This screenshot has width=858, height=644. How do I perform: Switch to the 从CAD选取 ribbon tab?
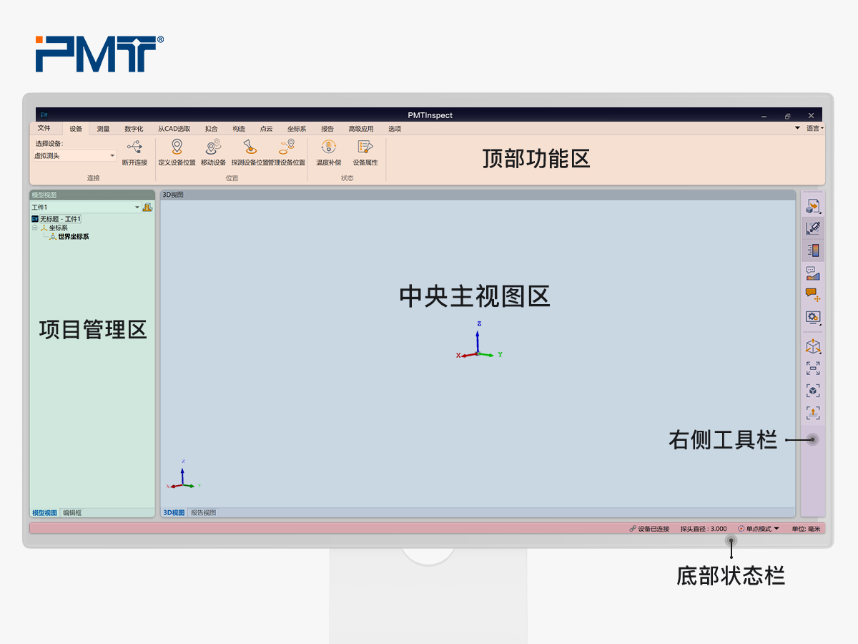pos(174,129)
